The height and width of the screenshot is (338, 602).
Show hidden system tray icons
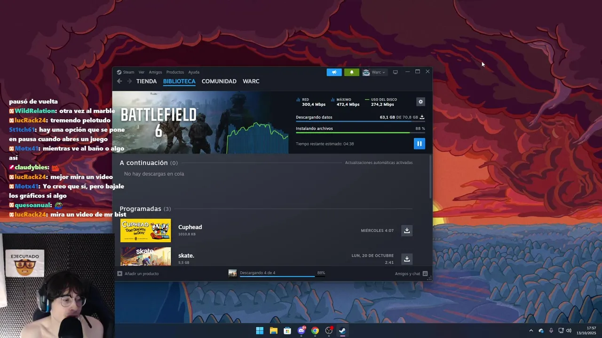click(531, 330)
